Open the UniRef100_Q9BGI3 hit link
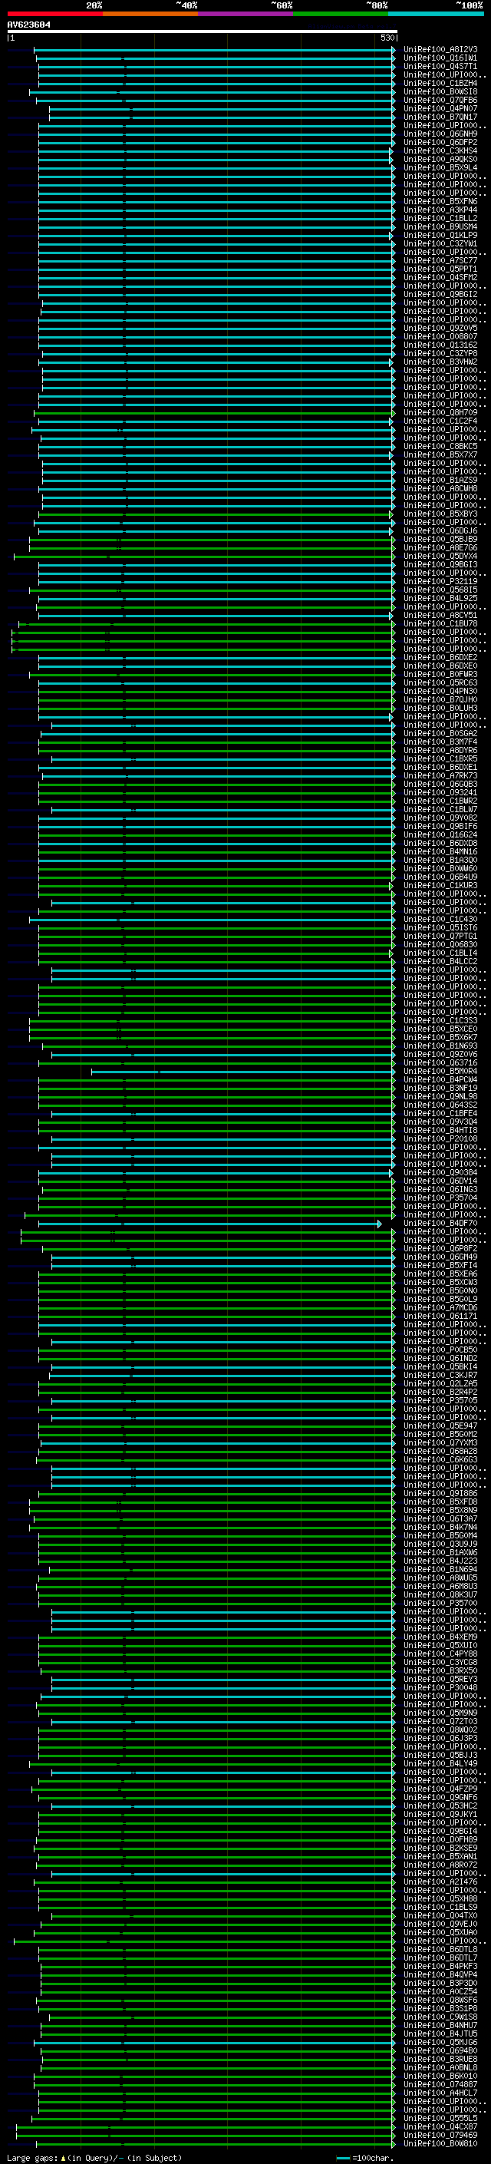 click(x=440, y=564)
